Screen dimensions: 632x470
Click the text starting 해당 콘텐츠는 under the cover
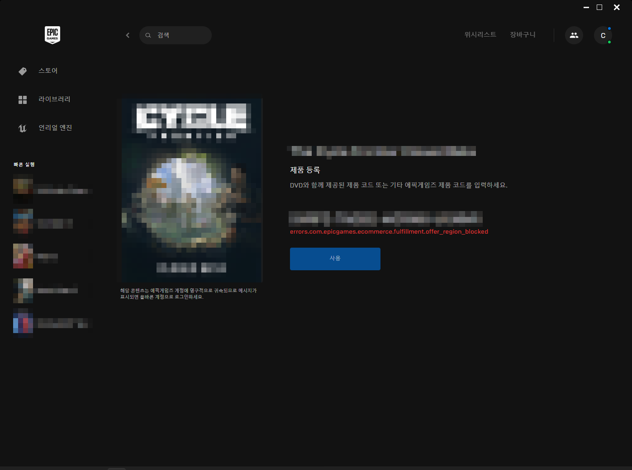(x=188, y=294)
